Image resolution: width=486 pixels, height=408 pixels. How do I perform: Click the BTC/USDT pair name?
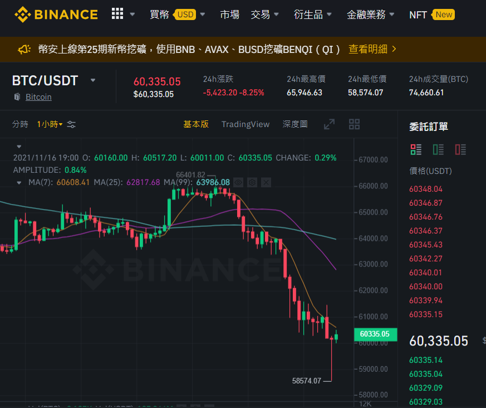click(x=45, y=81)
